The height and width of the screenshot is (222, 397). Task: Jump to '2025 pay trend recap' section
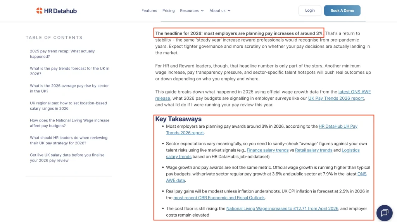click(62, 54)
